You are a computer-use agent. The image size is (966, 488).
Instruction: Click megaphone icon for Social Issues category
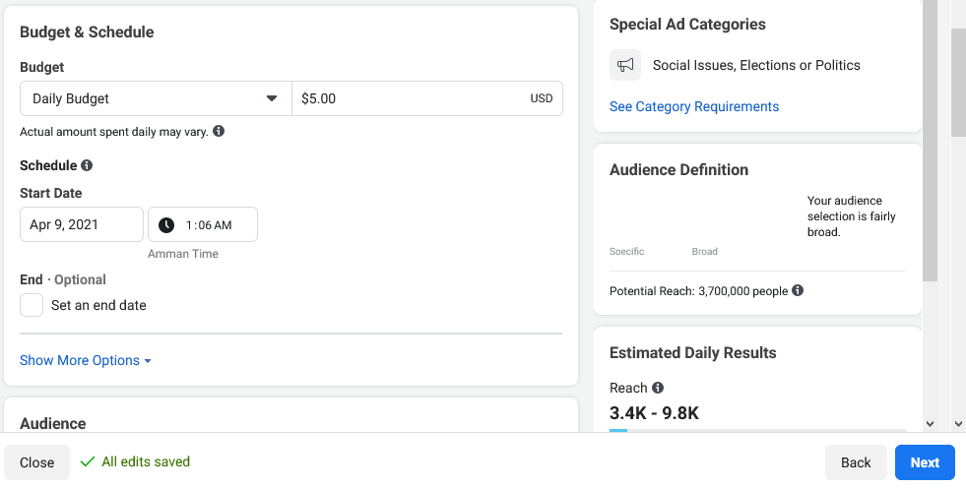point(625,65)
